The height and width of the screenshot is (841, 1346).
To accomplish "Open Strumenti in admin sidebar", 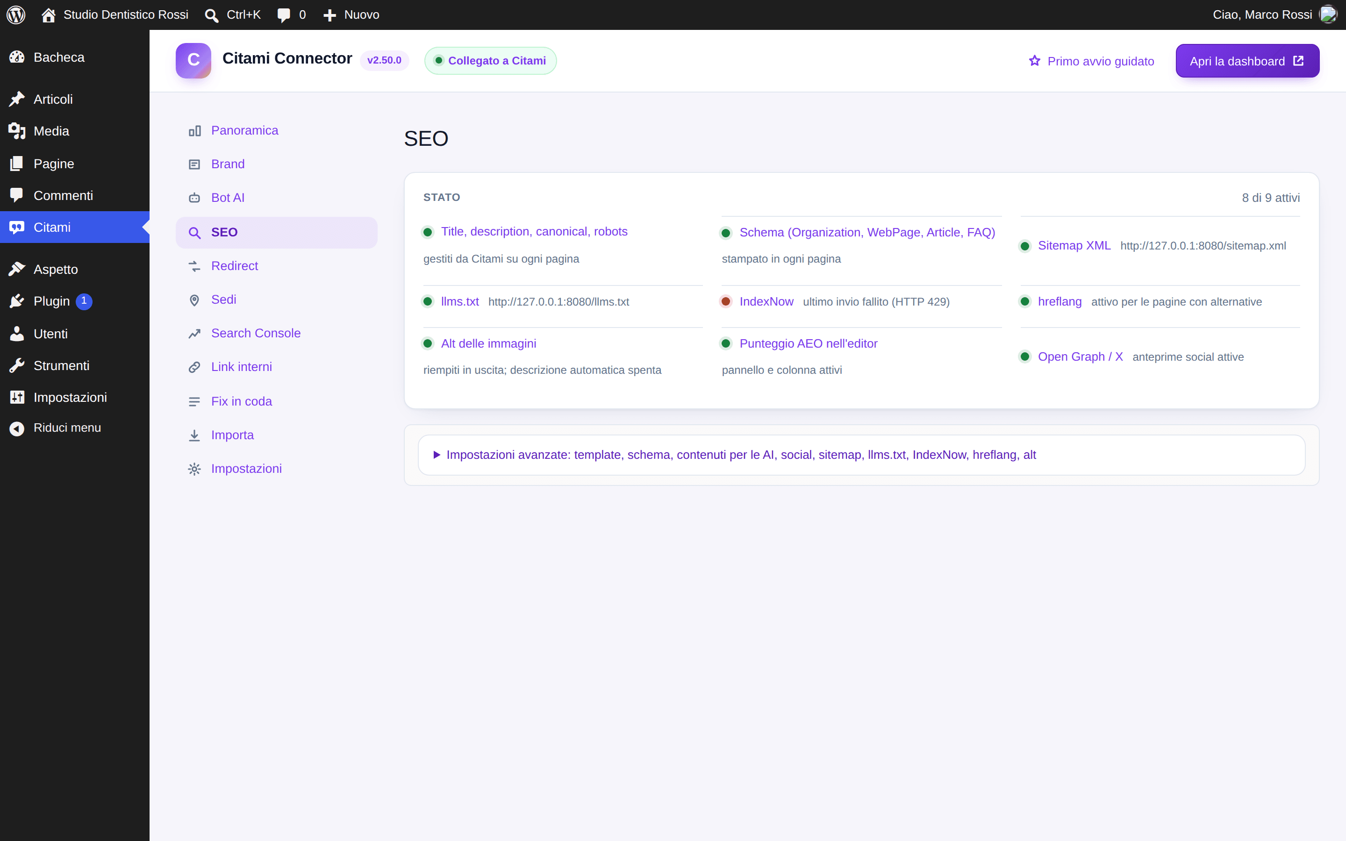I will coord(74,365).
